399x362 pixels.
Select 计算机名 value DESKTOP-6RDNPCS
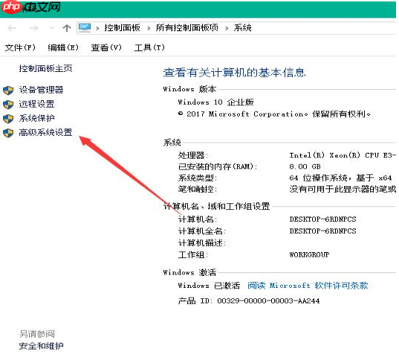(x=322, y=220)
